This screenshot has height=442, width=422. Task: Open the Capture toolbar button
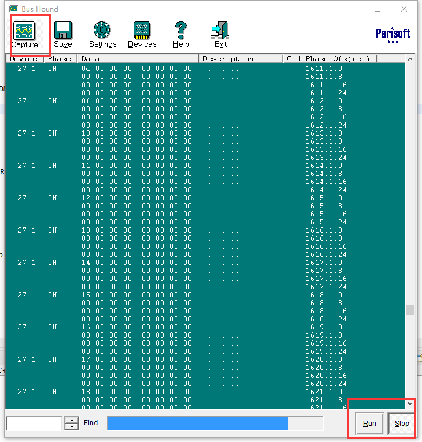tap(24, 35)
